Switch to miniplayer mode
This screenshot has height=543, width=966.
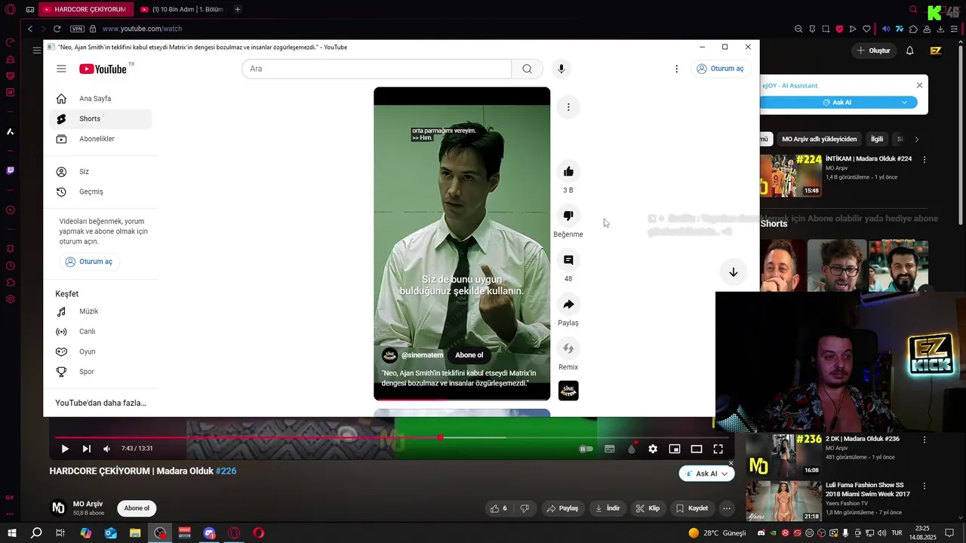pyautogui.click(x=675, y=449)
